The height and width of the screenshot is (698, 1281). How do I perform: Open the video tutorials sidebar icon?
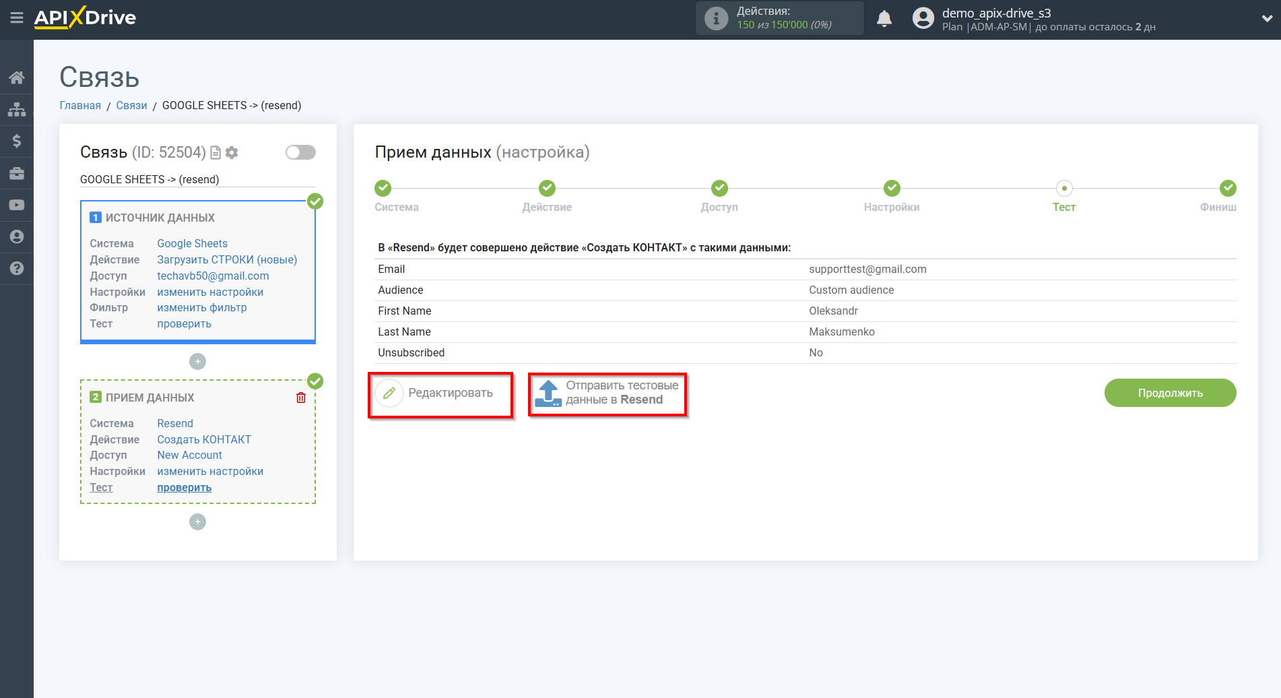coord(17,205)
